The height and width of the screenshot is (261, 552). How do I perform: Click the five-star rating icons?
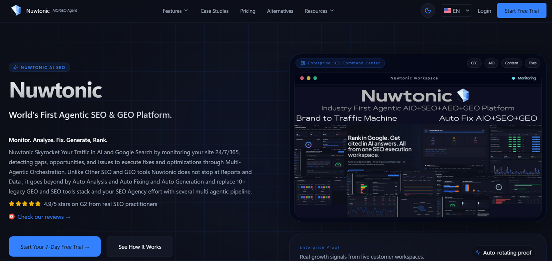(25, 204)
